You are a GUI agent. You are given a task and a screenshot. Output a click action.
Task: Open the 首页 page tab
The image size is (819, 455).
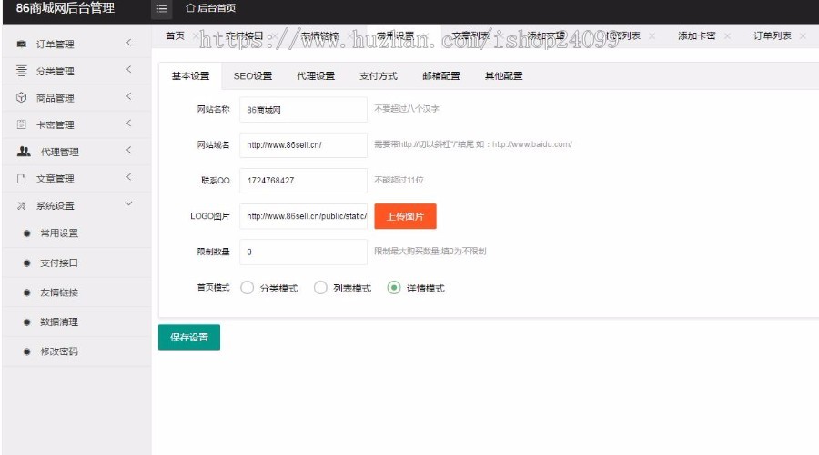(x=175, y=36)
